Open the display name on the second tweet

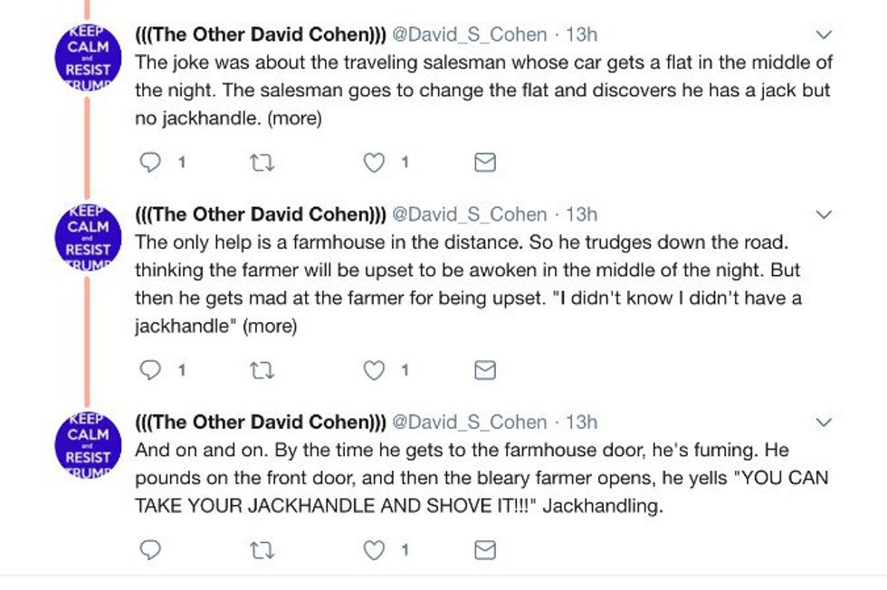[x=261, y=215]
